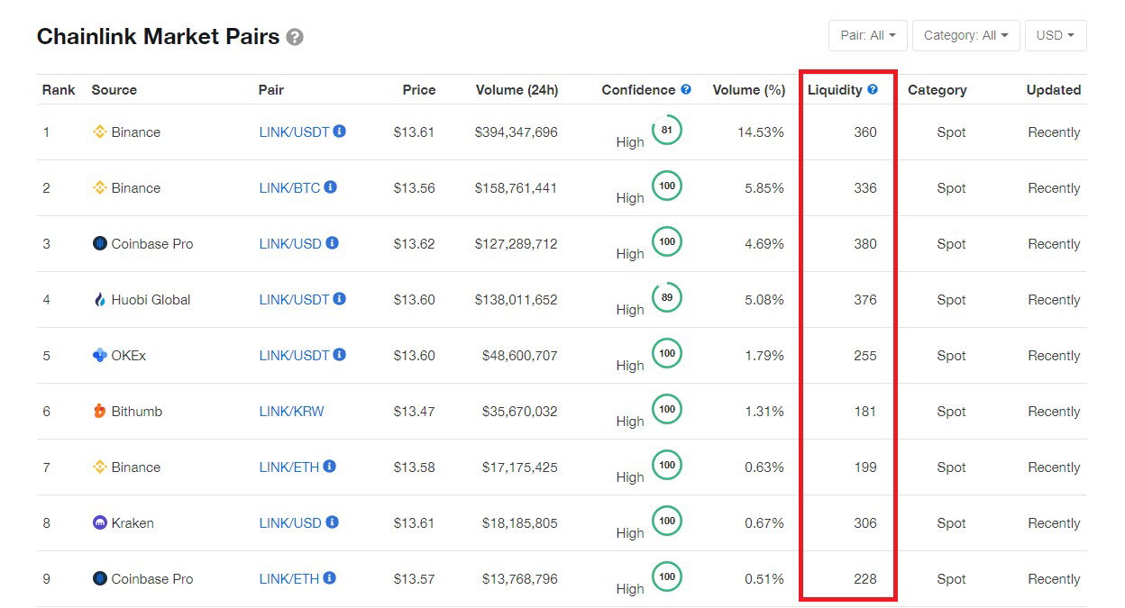Open the USD currency dropdown
The image size is (1125, 608).
click(x=1056, y=35)
